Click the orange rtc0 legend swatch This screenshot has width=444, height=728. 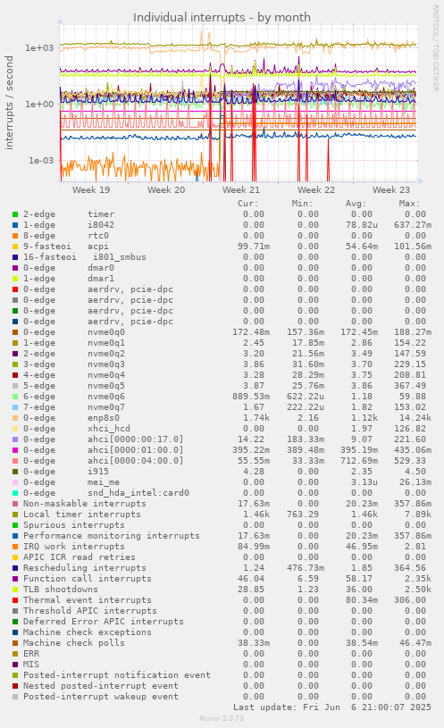click(15, 236)
